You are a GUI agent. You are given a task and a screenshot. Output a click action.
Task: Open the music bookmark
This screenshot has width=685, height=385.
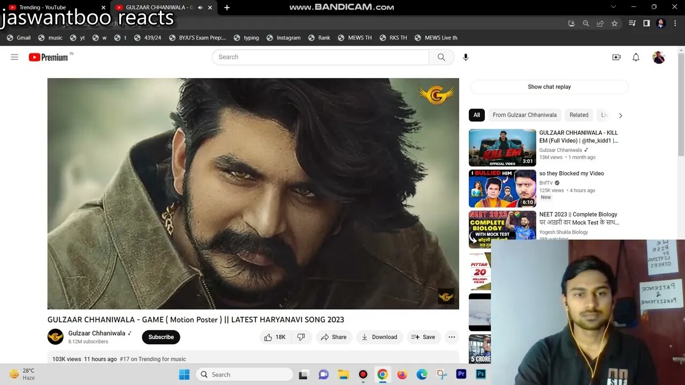tap(50, 38)
